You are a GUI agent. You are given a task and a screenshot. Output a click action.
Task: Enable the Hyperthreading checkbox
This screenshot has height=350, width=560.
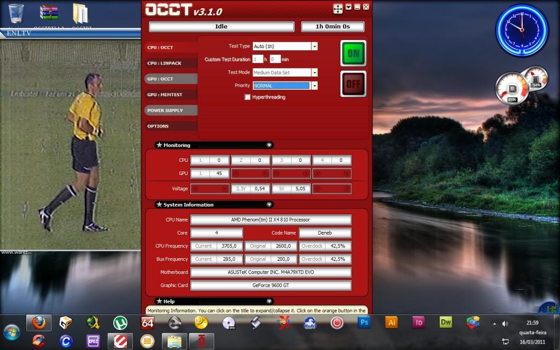247,97
